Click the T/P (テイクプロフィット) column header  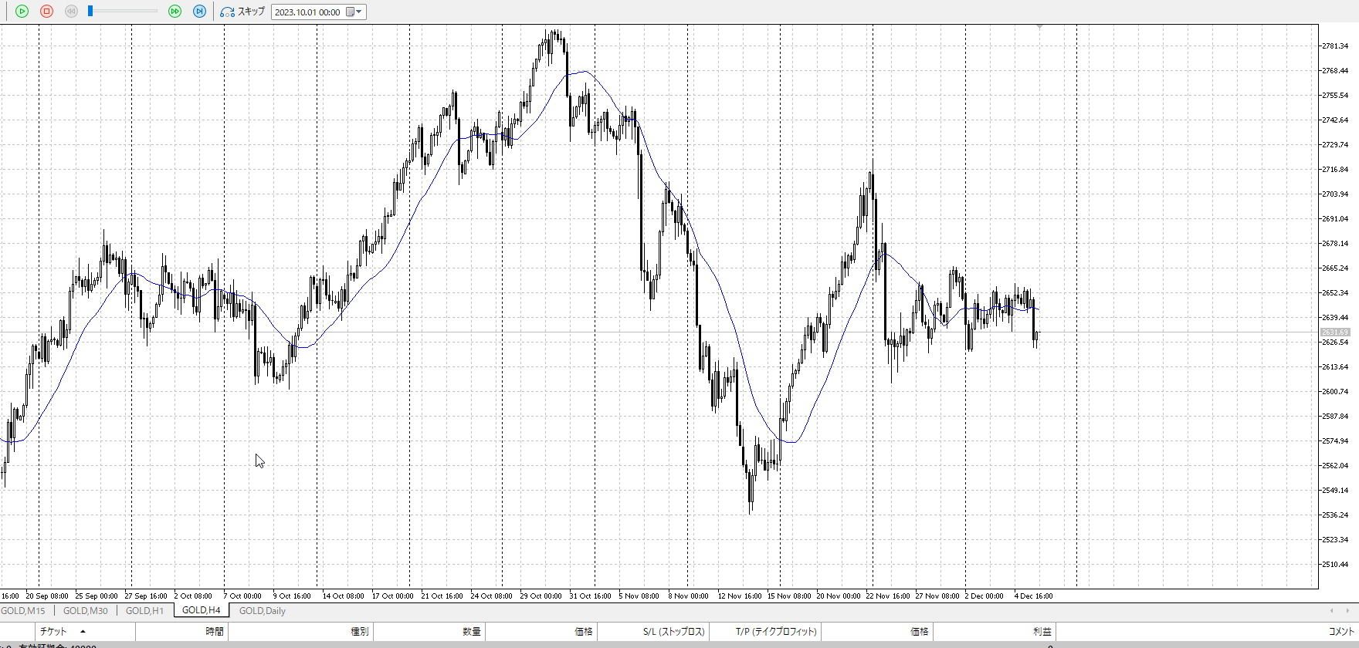pos(775,632)
